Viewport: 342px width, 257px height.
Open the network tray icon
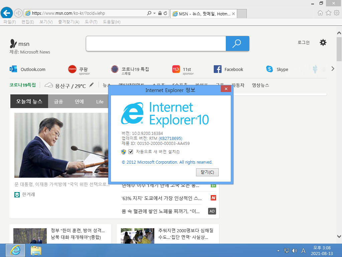286,251
